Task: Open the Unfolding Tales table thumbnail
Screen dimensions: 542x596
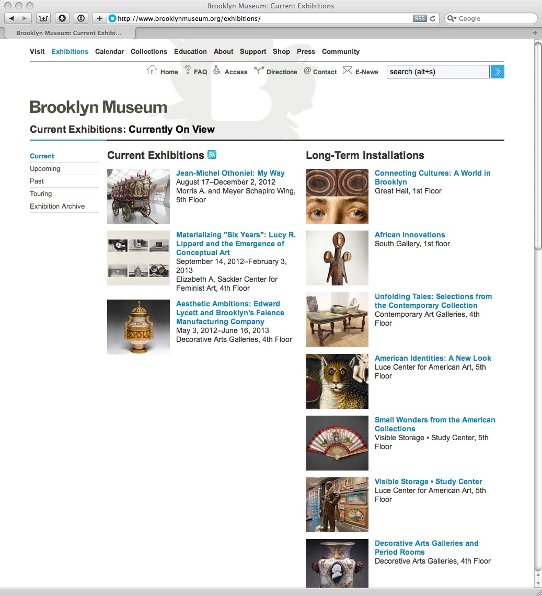Action: (x=337, y=319)
